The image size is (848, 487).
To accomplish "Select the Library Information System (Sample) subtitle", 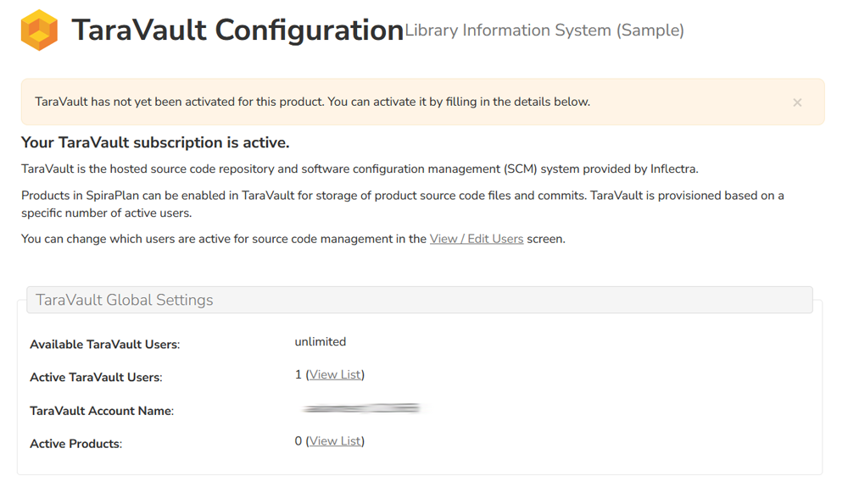I will pos(544,30).
